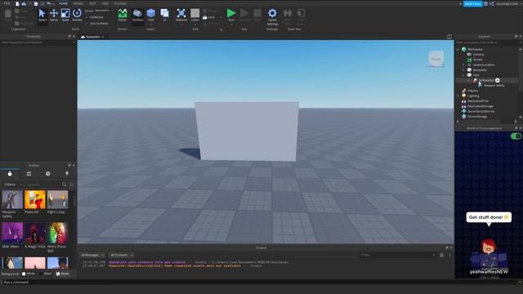Viewport: 523px width, 294px height.
Task: Open the All Contexts dropdown in Output
Action: click(122, 255)
